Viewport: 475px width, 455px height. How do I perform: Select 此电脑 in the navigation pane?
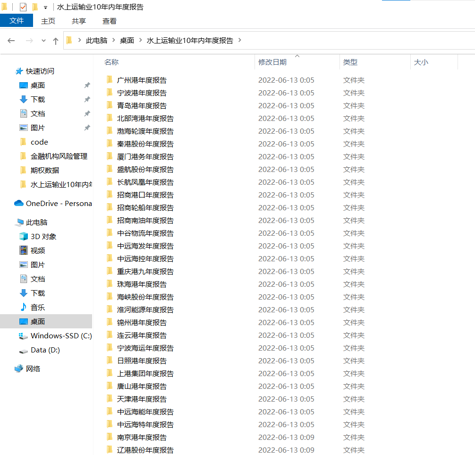coord(37,222)
